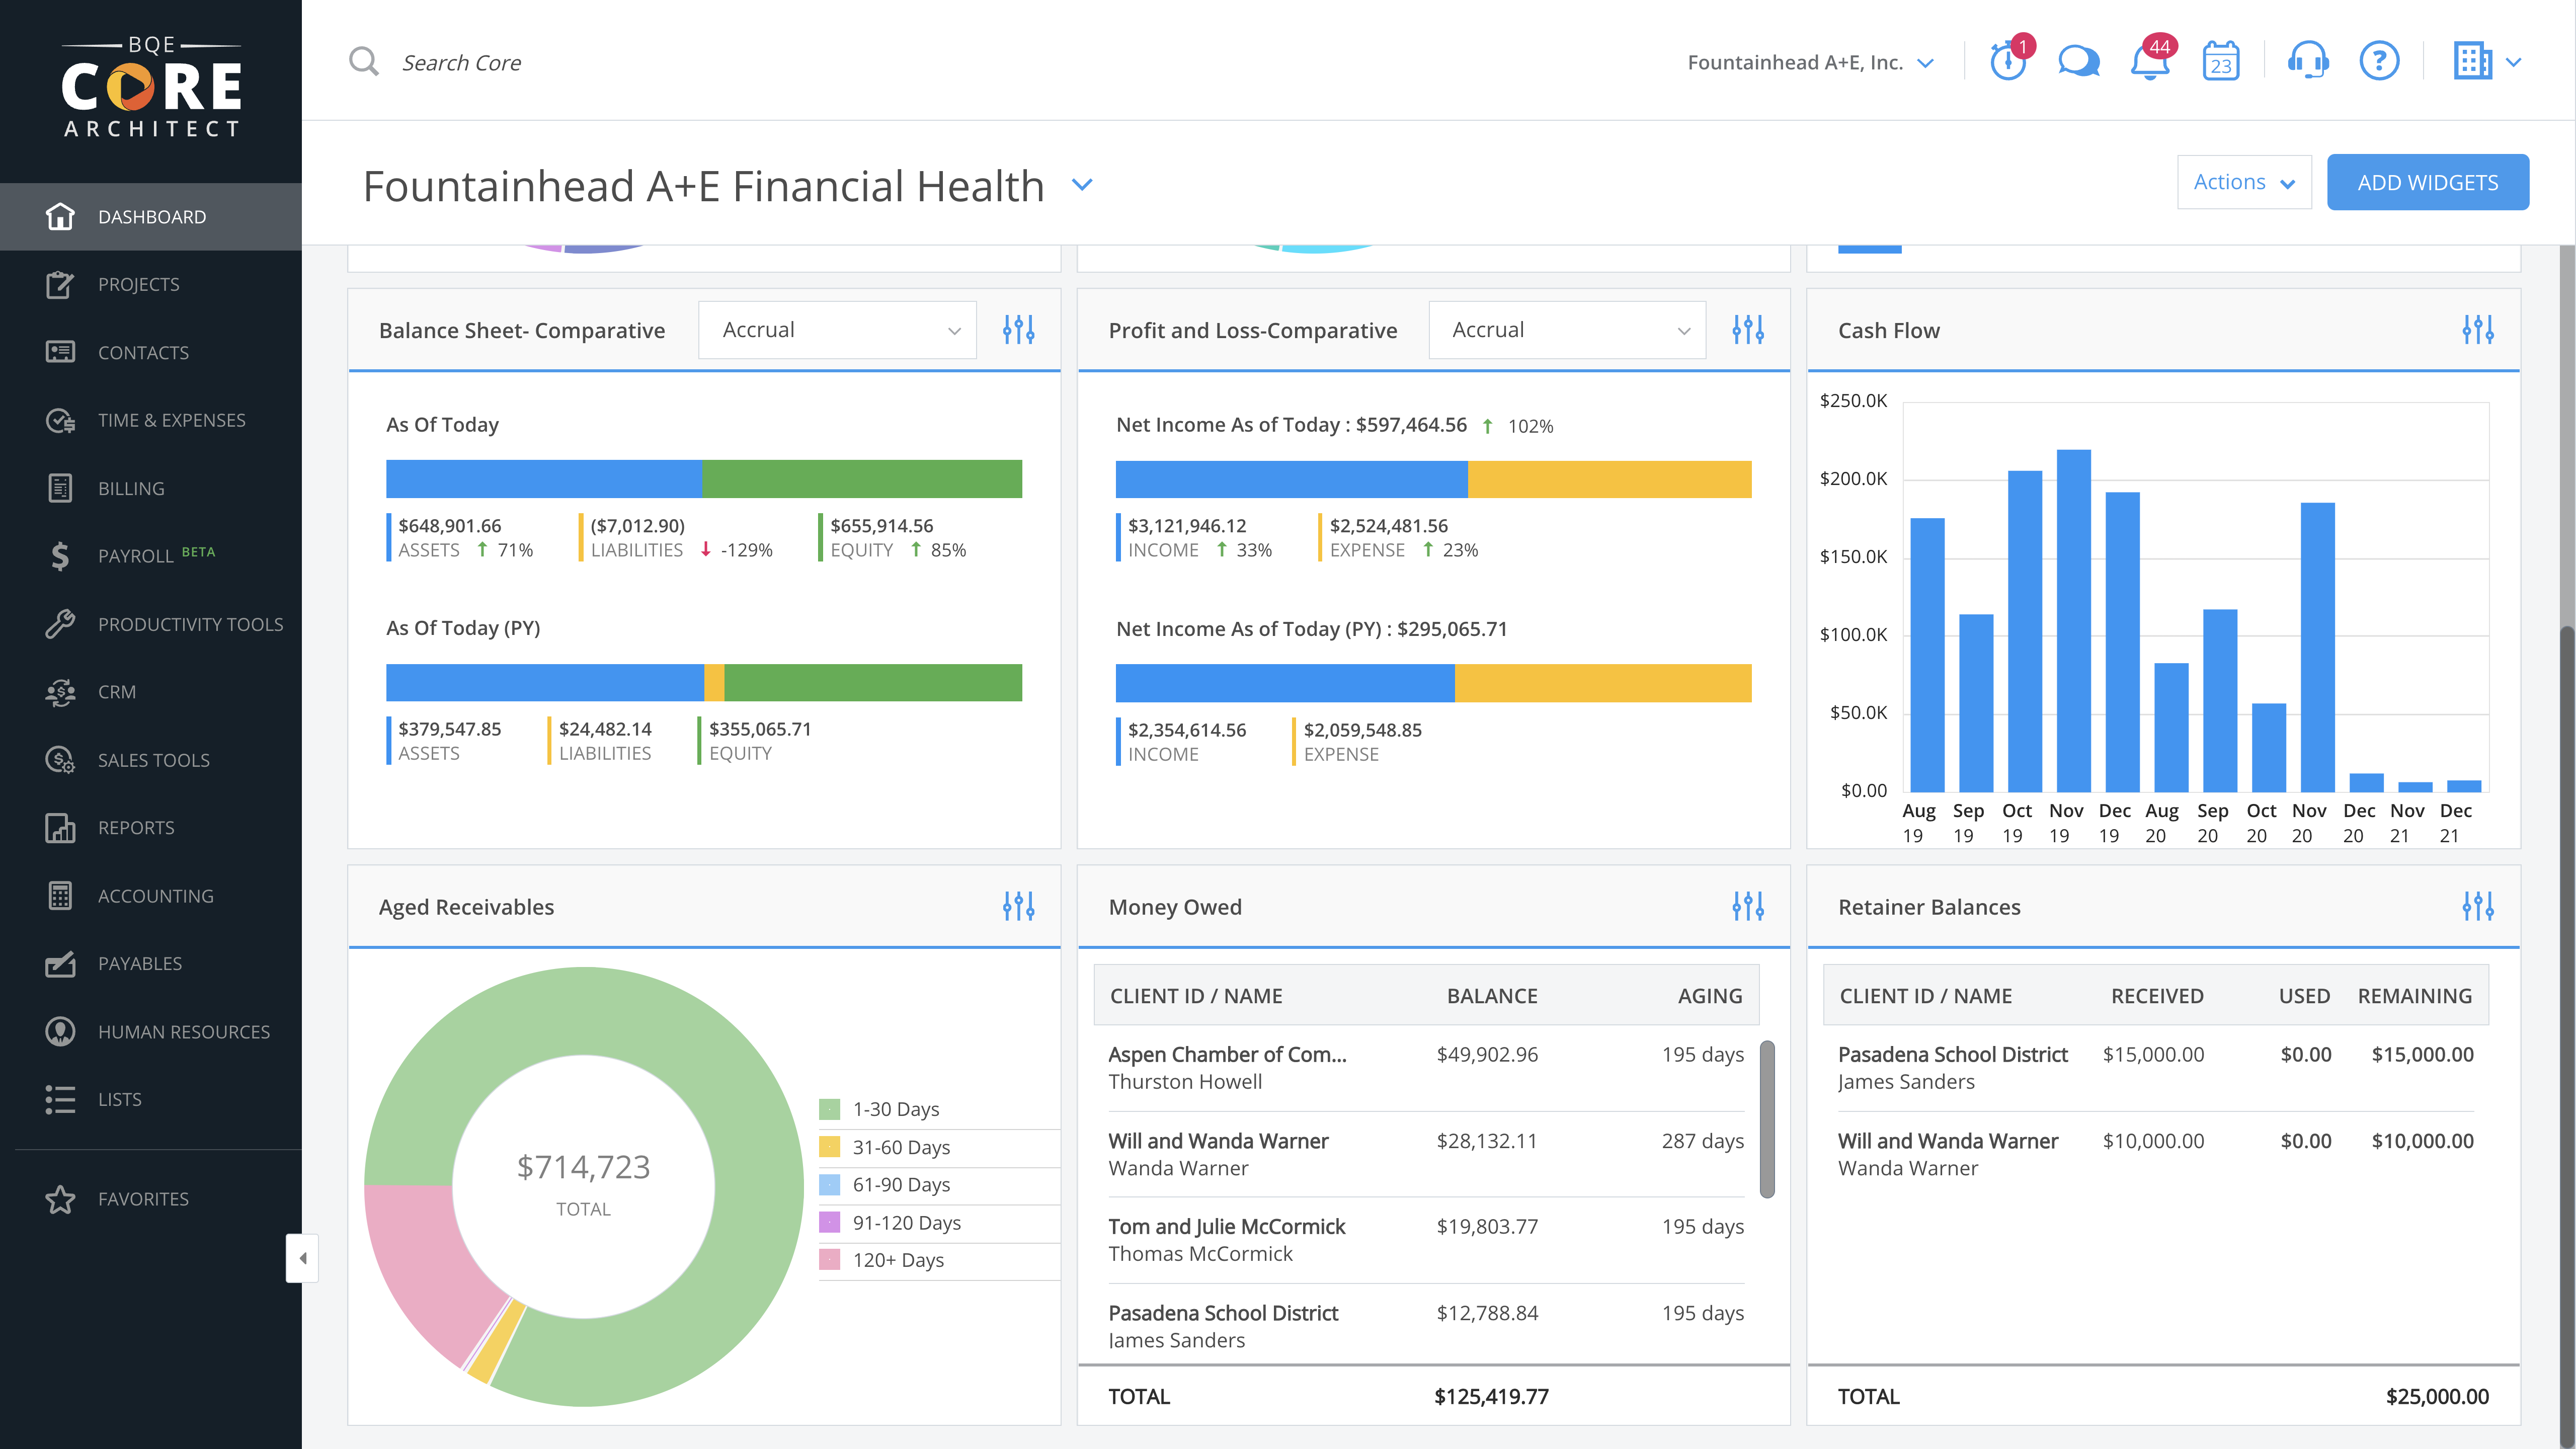The image size is (2576, 1449).
Task: Open the help question mark icon
Action: pos(2379,61)
